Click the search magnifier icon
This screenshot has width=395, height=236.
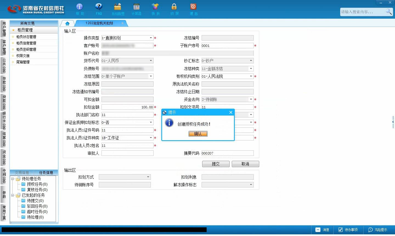pyautogui.click(x=389, y=12)
